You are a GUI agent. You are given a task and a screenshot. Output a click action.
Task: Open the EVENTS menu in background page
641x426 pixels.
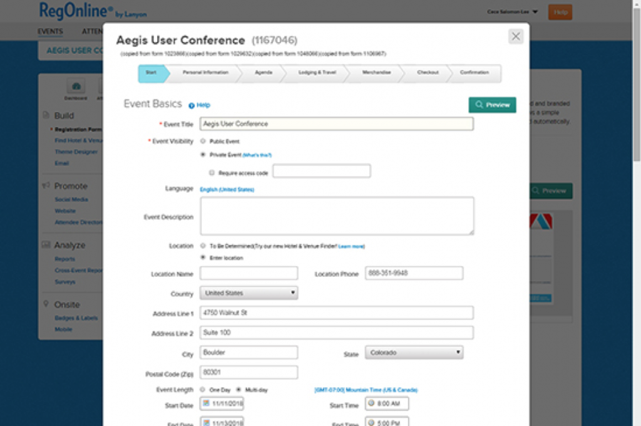pyautogui.click(x=50, y=31)
